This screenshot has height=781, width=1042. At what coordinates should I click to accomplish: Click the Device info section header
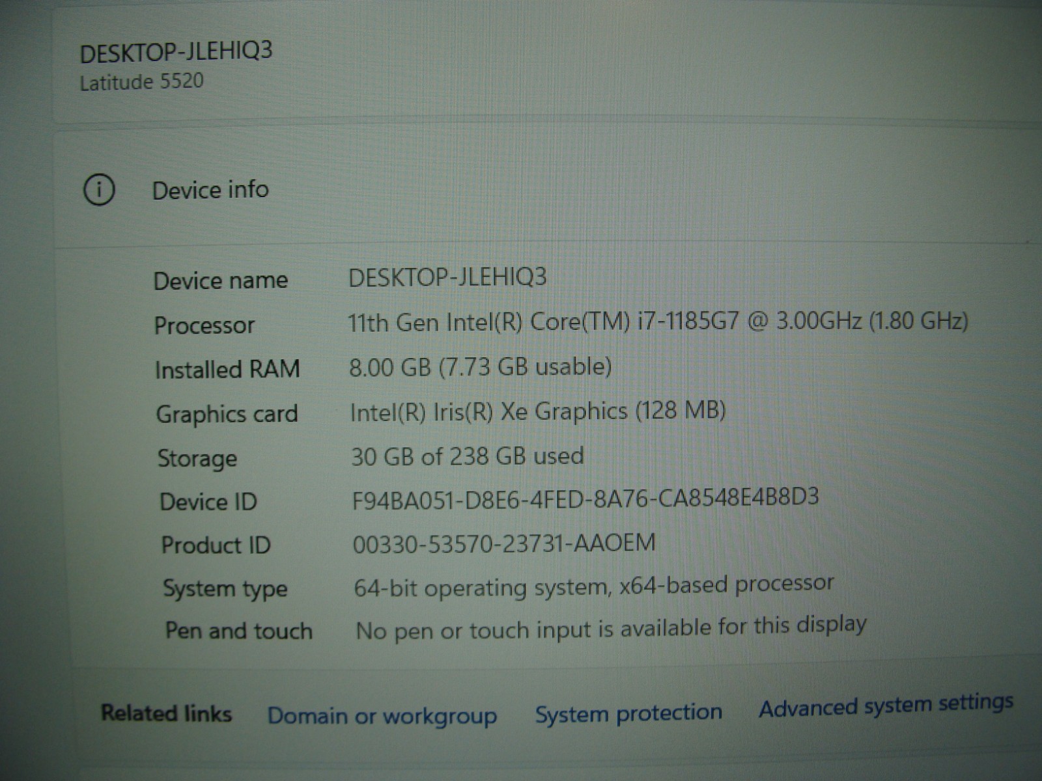[210, 190]
